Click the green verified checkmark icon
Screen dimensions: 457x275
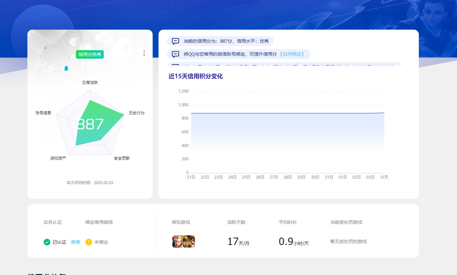tap(47, 242)
